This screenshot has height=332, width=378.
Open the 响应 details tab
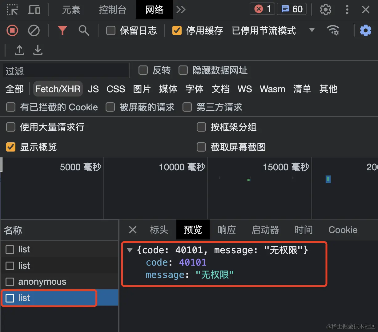(x=227, y=230)
